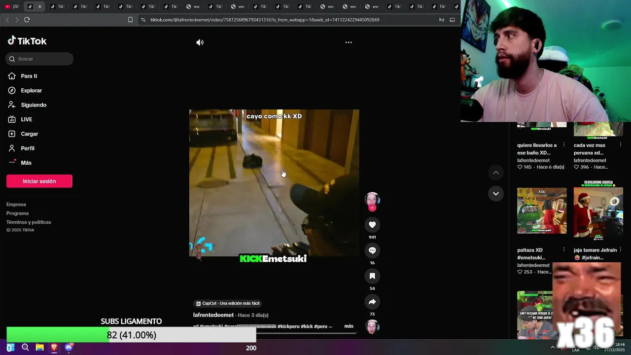Open Términos y políticas link
This screenshot has width=631, height=355.
click(29, 222)
